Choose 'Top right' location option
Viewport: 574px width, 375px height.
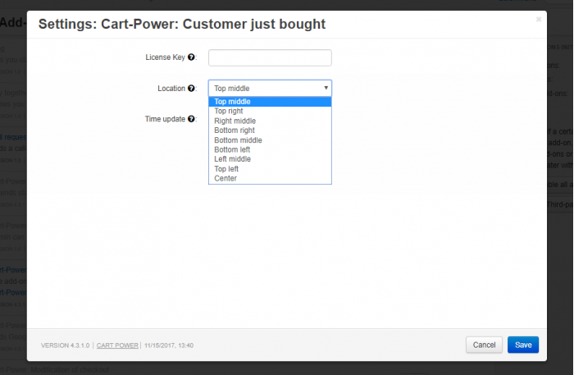(270, 111)
